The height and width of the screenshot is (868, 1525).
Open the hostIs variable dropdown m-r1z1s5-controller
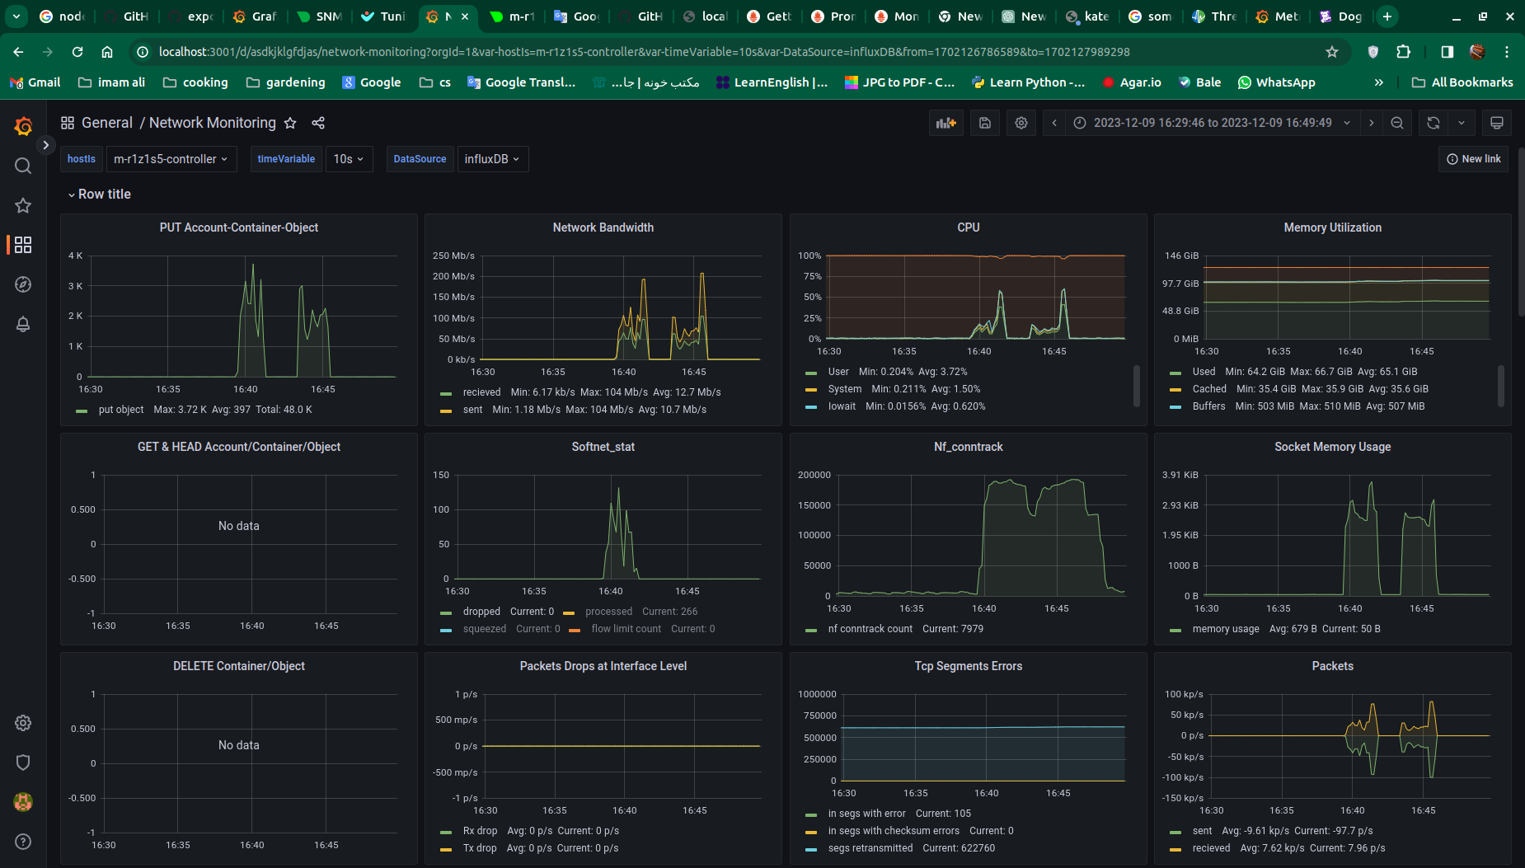click(x=171, y=159)
